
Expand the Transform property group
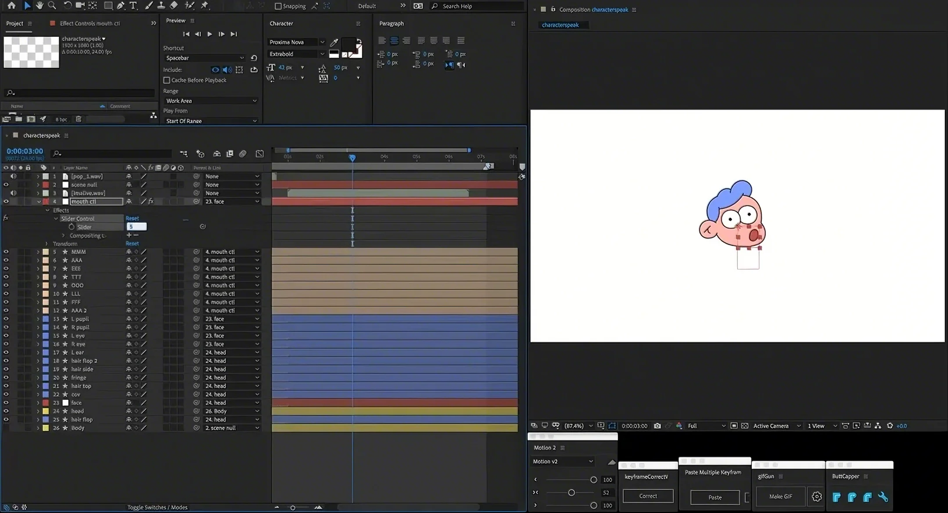47,244
